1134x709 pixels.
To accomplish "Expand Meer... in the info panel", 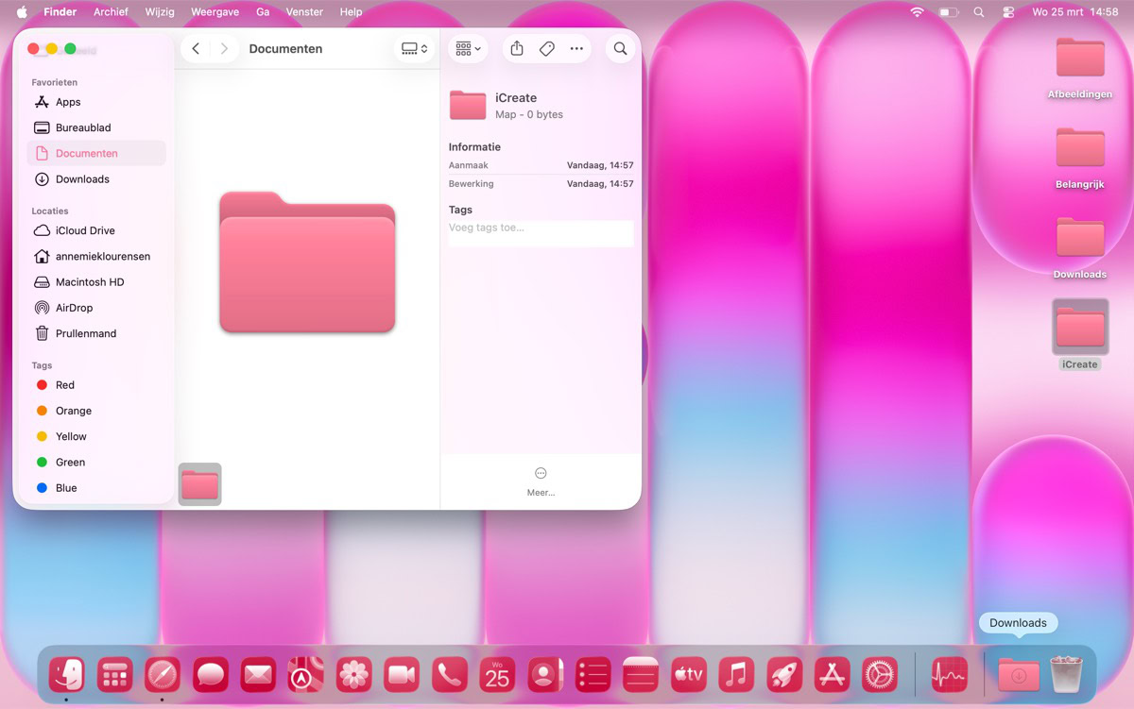I will pos(541,481).
